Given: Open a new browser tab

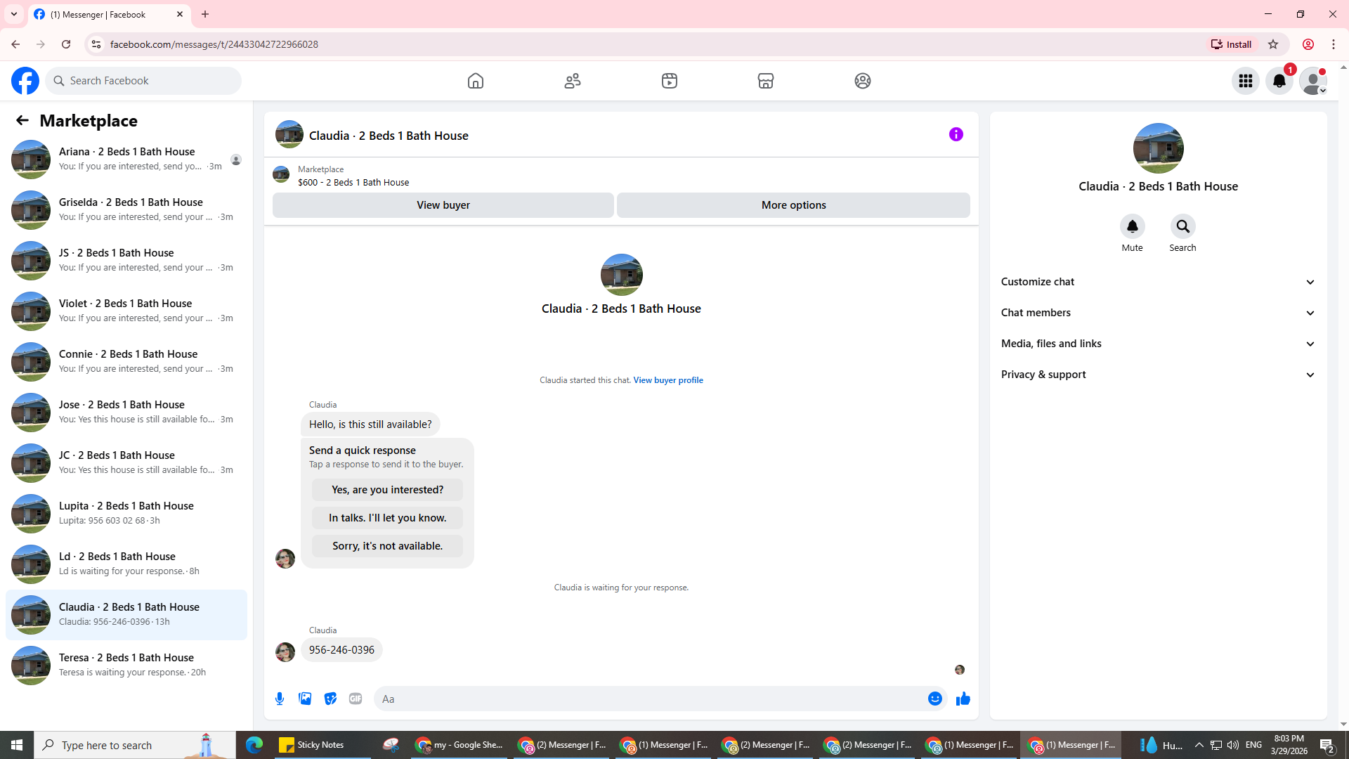Looking at the screenshot, I should (x=205, y=14).
